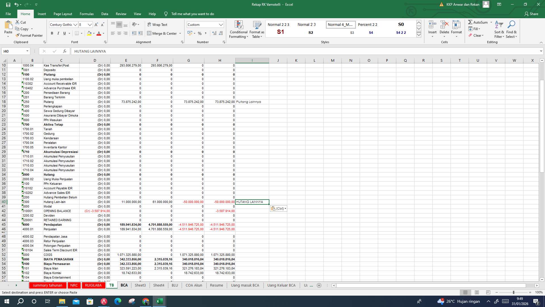Toggle underline formatting
This screenshot has width=545, height=307.
[x=64, y=33]
